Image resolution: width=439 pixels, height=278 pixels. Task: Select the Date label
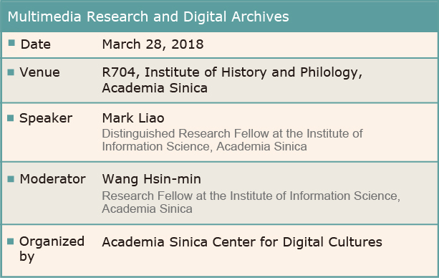(36, 44)
